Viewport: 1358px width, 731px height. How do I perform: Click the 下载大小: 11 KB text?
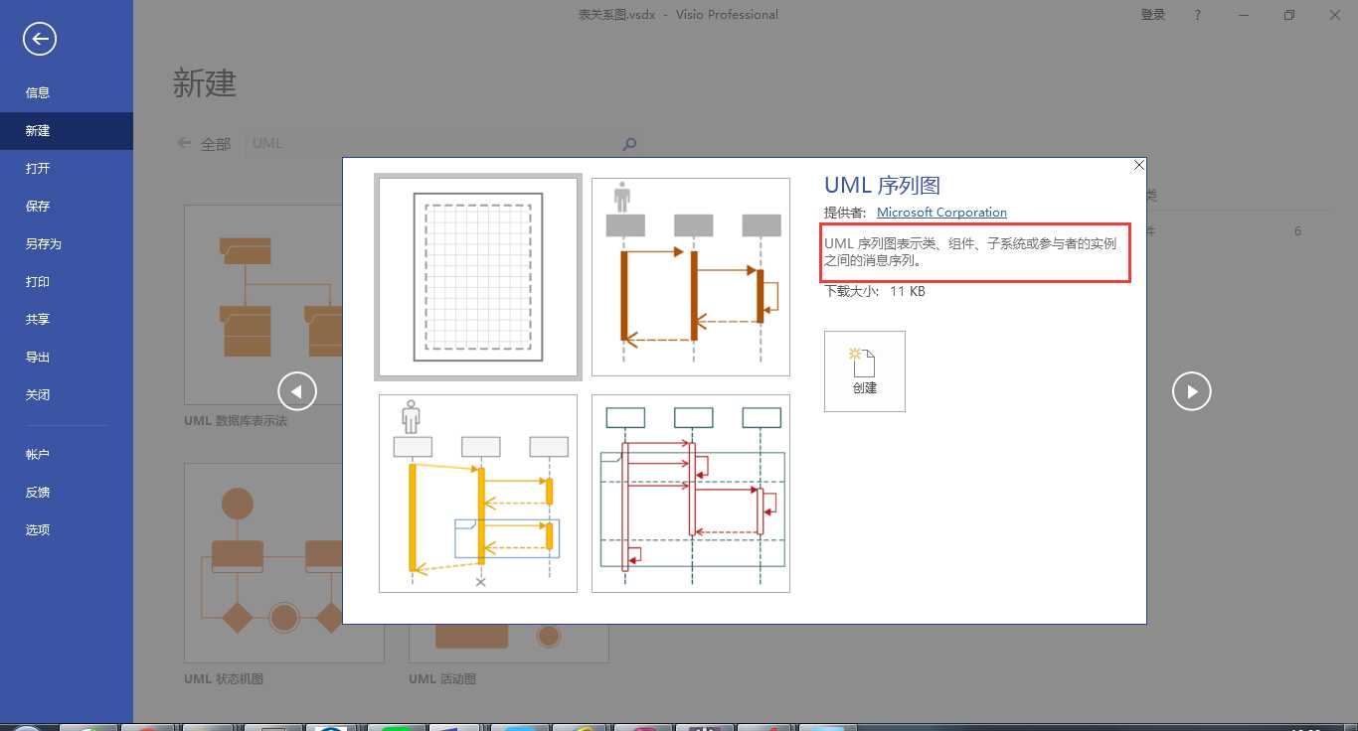[875, 292]
